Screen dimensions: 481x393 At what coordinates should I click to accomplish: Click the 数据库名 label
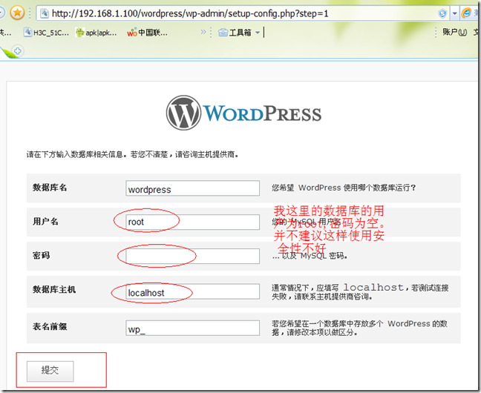(50, 188)
